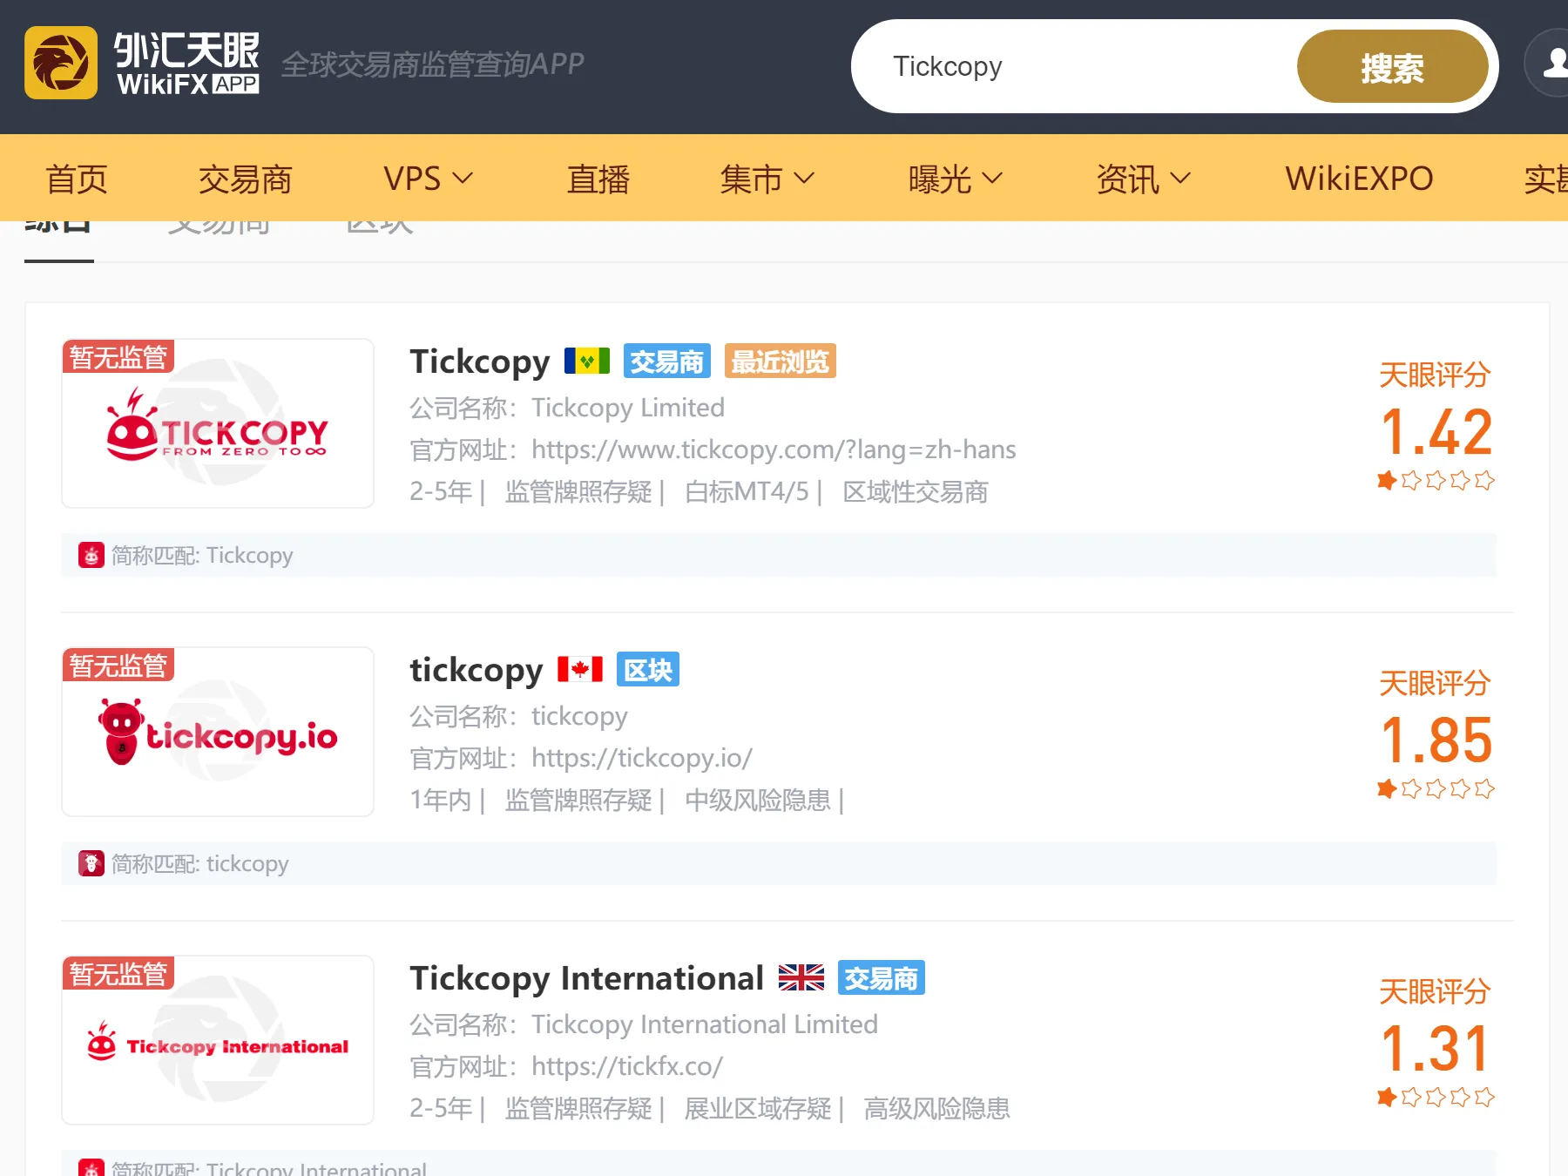Screen dimensions: 1568x1176
Task: Click the score 1.31
Action: coord(1436,1048)
